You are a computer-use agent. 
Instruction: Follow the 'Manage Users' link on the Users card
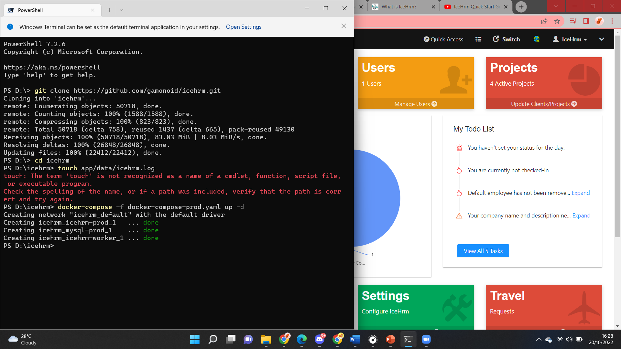pos(415,104)
